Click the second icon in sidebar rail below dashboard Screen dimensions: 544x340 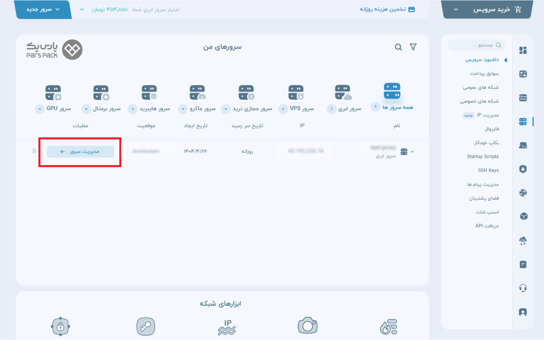pos(523,74)
